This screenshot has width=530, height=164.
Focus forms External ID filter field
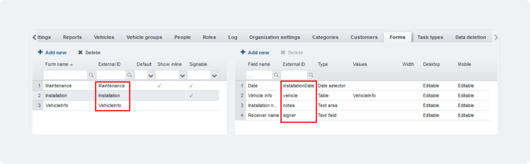click(x=111, y=75)
